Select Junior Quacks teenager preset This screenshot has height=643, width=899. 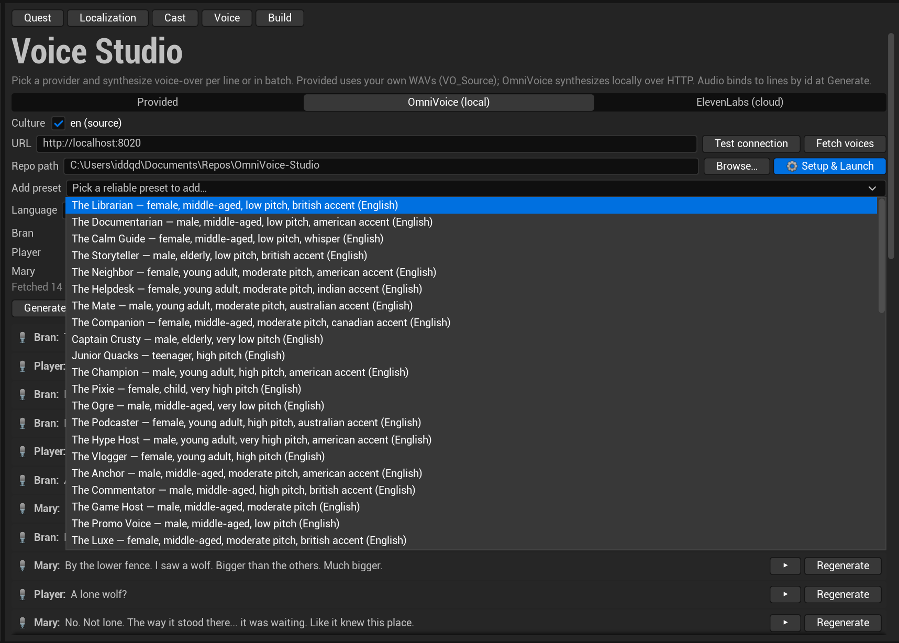(471, 356)
